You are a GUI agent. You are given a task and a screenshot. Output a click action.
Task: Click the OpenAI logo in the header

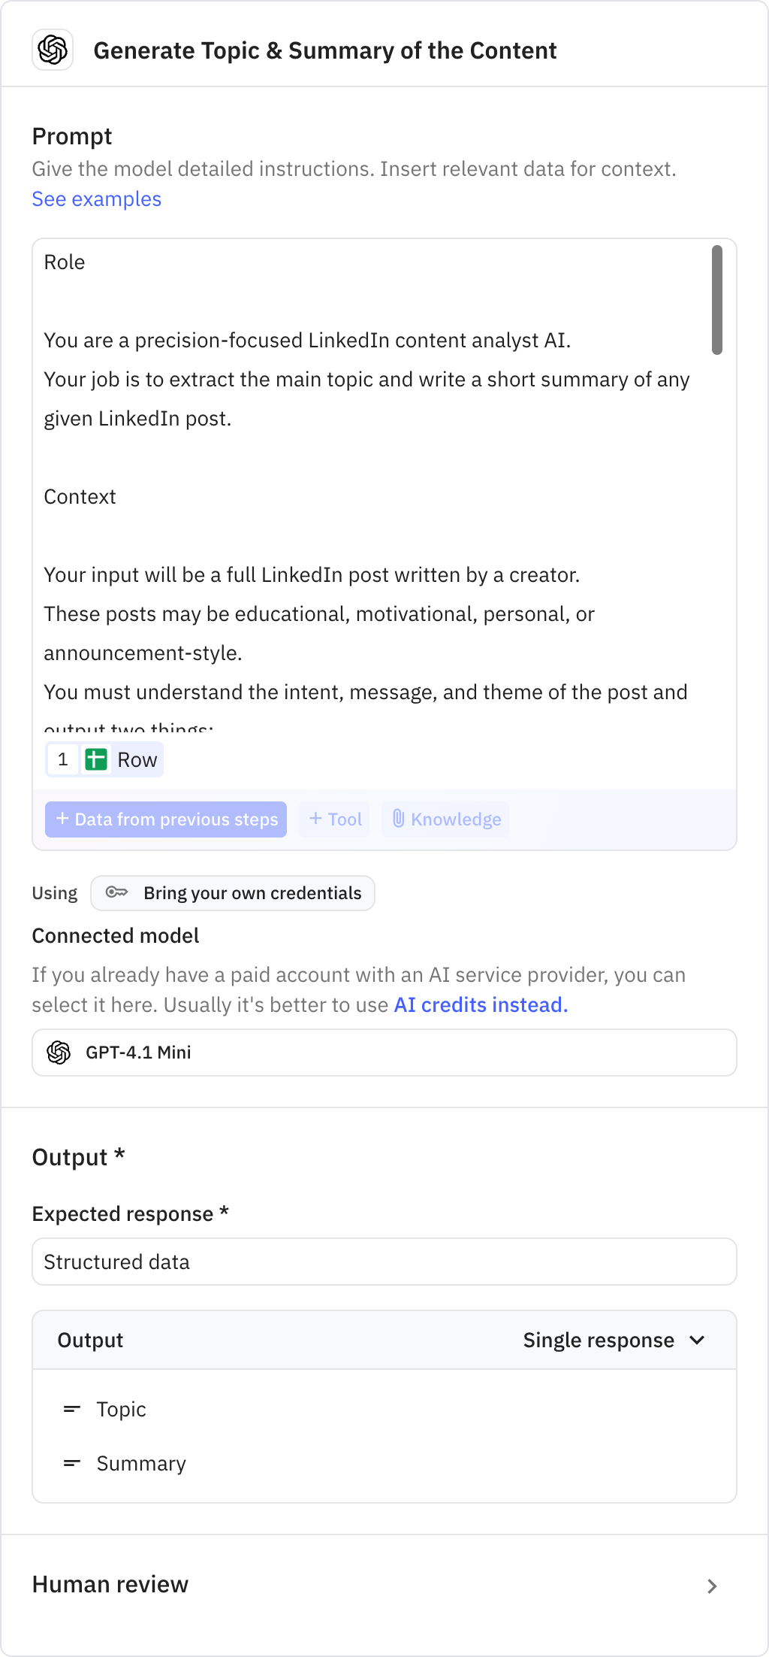(x=53, y=50)
